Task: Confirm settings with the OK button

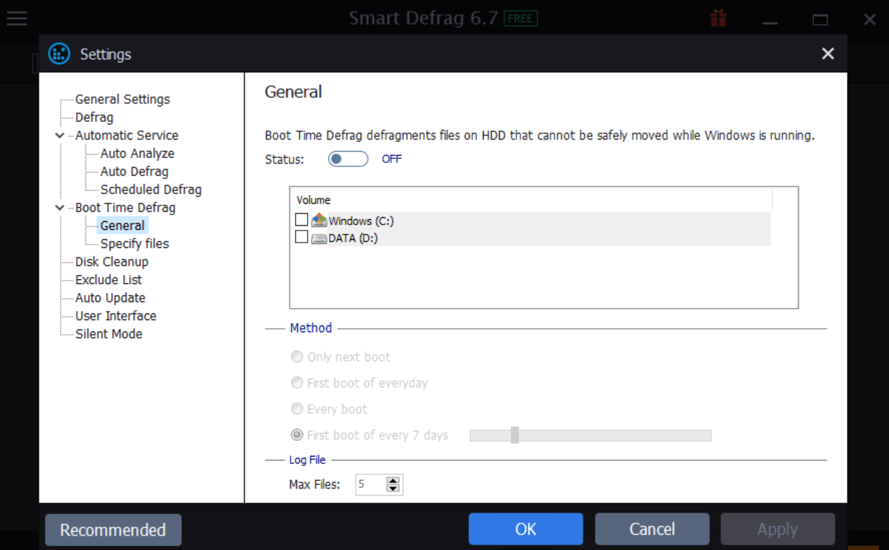Action: coord(526,529)
